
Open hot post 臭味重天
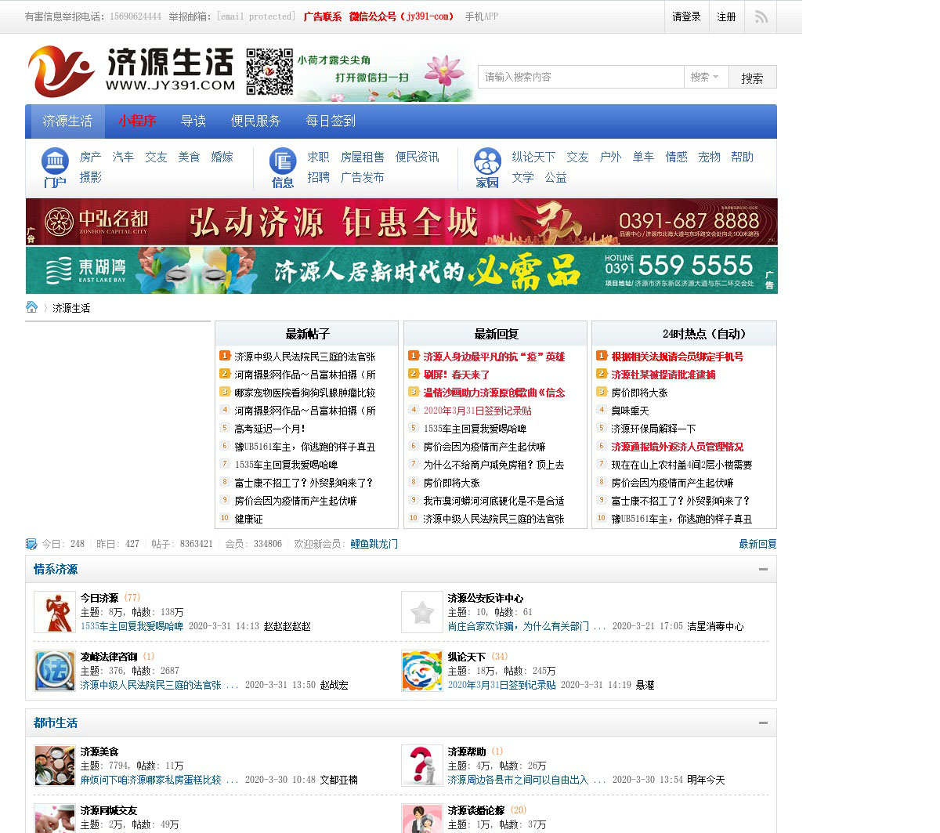pos(630,411)
